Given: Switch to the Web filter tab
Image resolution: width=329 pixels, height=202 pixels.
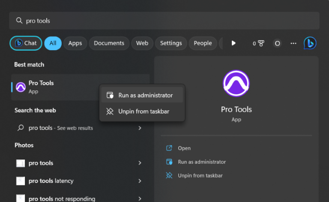Looking at the screenshot, I should [x=142, y=43].
